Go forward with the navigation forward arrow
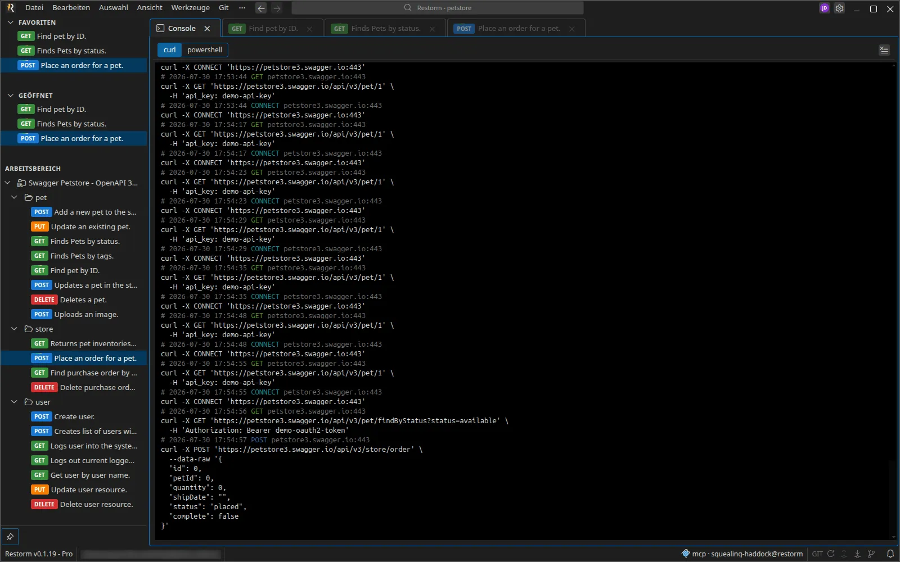 (x=277, y=8)
